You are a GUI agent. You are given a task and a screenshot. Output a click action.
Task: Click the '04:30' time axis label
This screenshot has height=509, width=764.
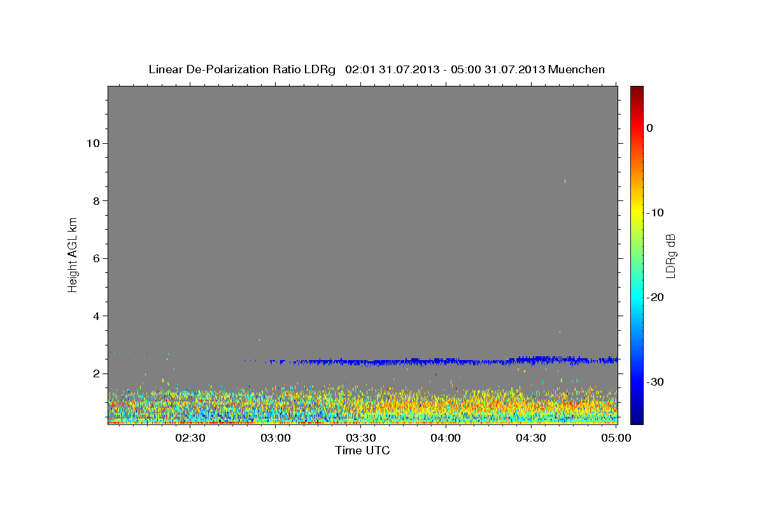(531, 438)
